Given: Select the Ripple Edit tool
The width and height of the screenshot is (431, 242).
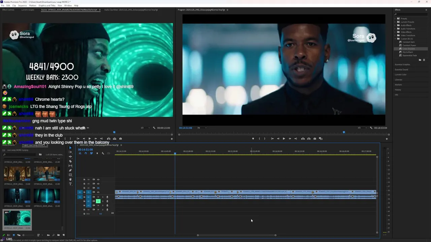Looking at the screenshot, I should pos(70,157).
